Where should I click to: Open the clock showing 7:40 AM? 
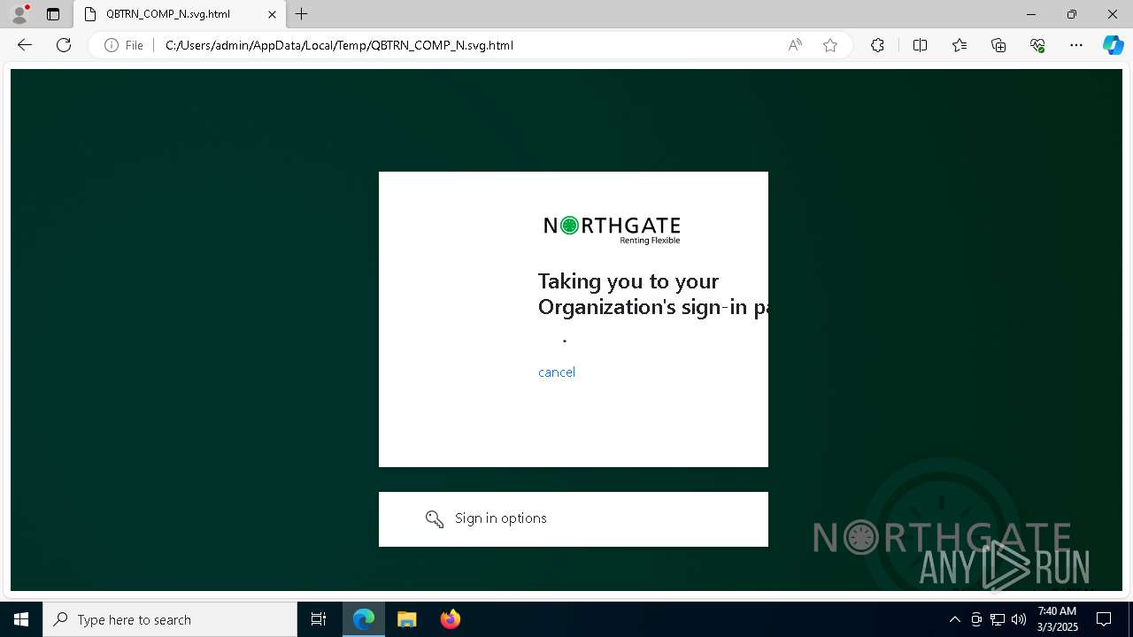coord(1057,619)
